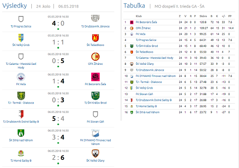Click the TJ ŠM Kráľov Brod crest in results
Screen dimensions: 239x168
(x=95, y=95)
